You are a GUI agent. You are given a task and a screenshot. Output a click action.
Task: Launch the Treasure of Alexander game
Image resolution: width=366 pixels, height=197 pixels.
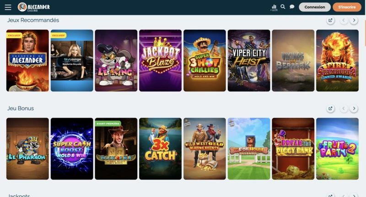click(27, 60)
